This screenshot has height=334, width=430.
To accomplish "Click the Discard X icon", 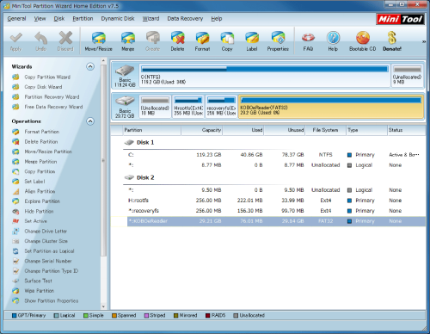I will click(x=65, y=38).
